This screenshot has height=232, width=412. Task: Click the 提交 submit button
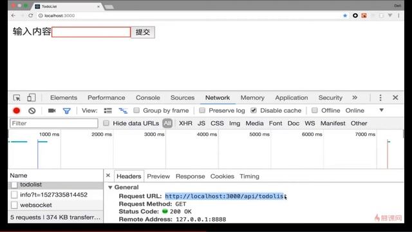pos(143,32)
